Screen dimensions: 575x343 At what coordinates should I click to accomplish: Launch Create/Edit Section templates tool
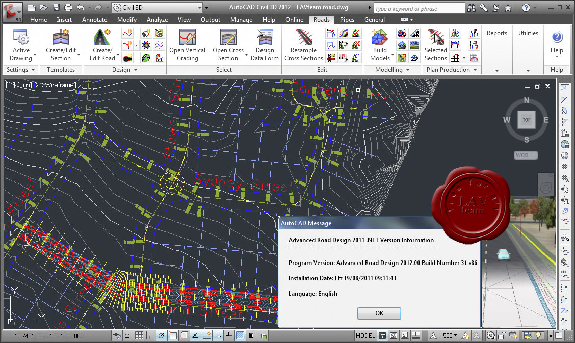[61, 45]
